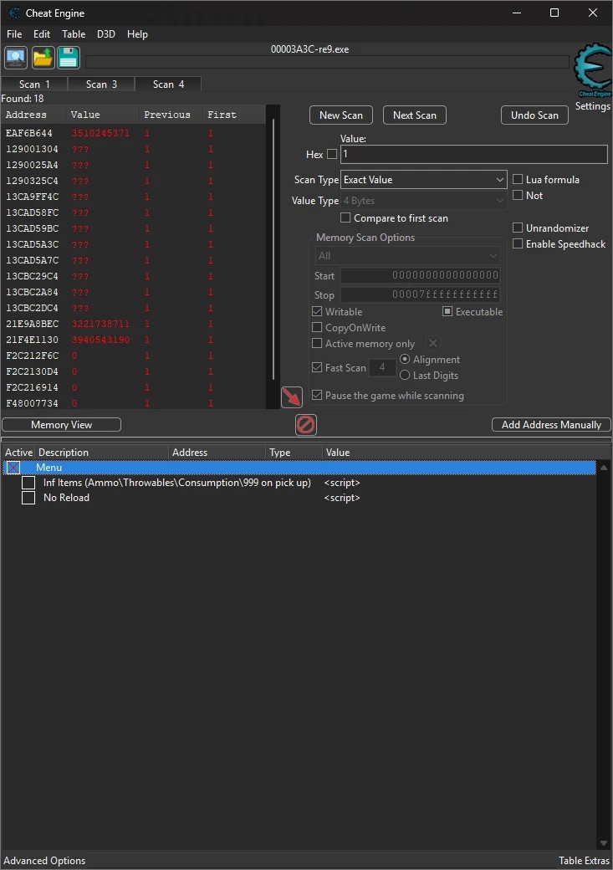This screenshot has height=870, width=613.
Task: Click the Stop address field
Action: tap(420, 294)
